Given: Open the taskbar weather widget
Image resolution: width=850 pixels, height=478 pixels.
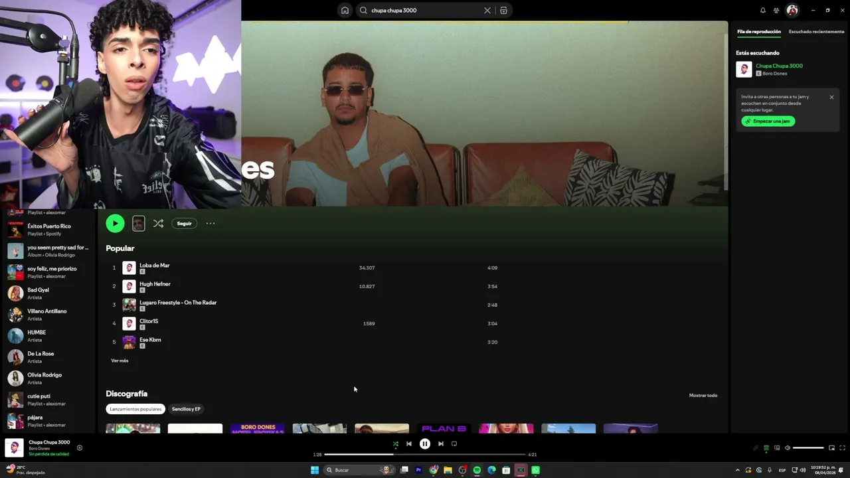Looking at the screenshot, I should pos(25,470).
